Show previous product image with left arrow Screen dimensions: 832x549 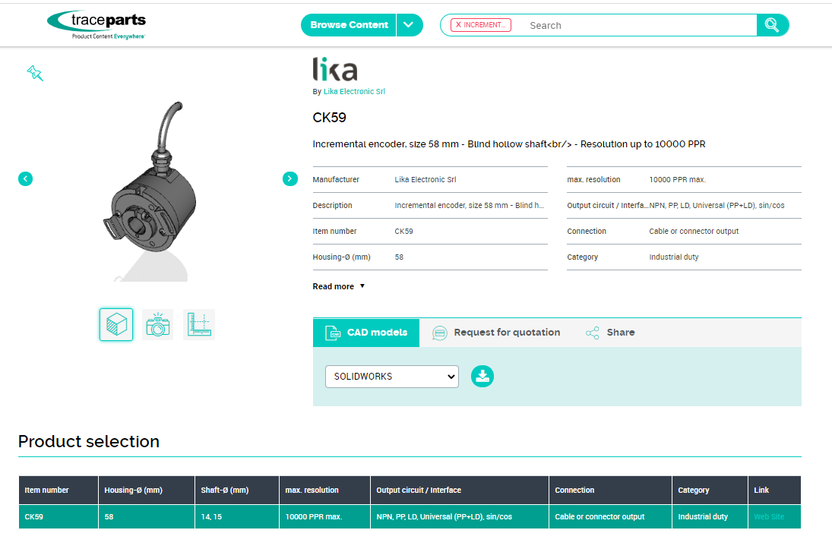(x=26, y=178)
